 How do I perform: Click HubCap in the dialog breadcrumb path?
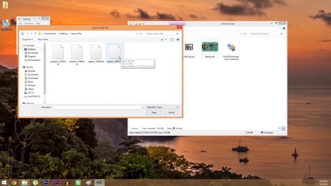point(63,34)
